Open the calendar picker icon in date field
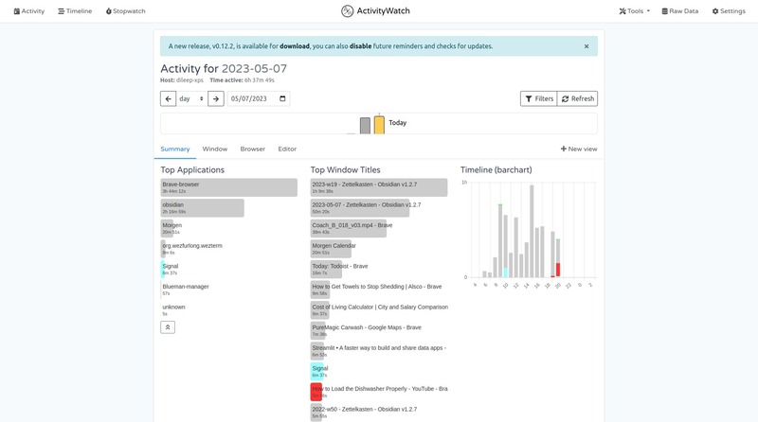The width and height of the screenshot is (758, 422). [282, 98]
